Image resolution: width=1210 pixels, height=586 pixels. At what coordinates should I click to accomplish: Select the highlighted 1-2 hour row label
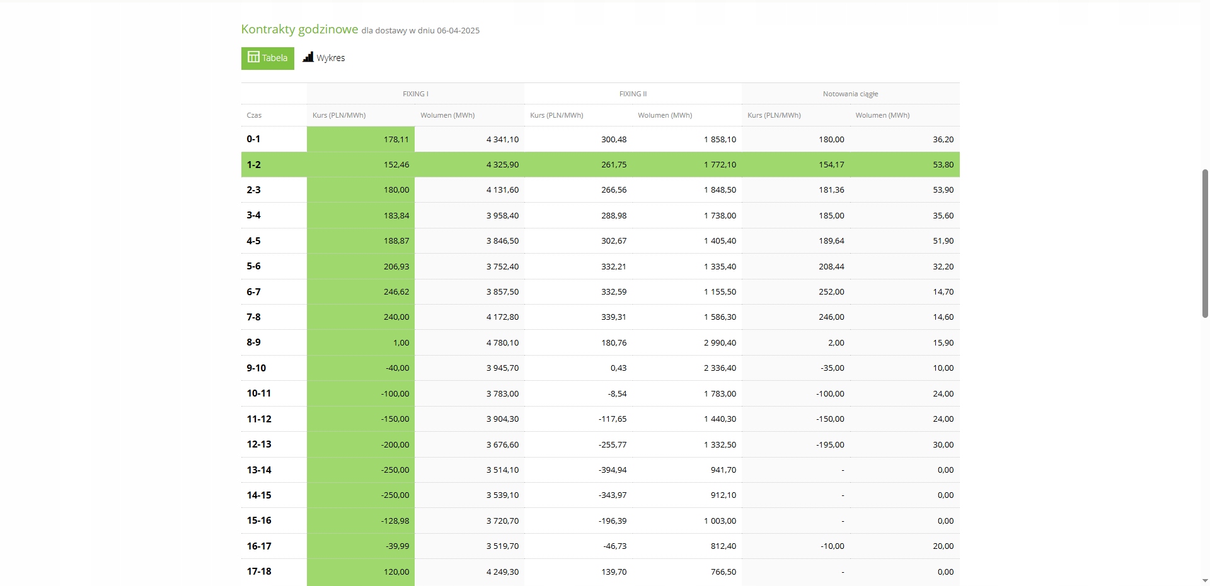254,165
